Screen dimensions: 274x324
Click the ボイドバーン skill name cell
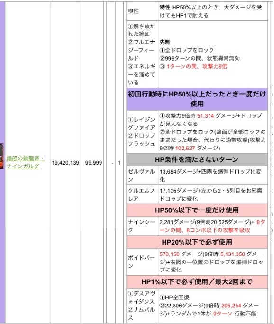[142, 262]
